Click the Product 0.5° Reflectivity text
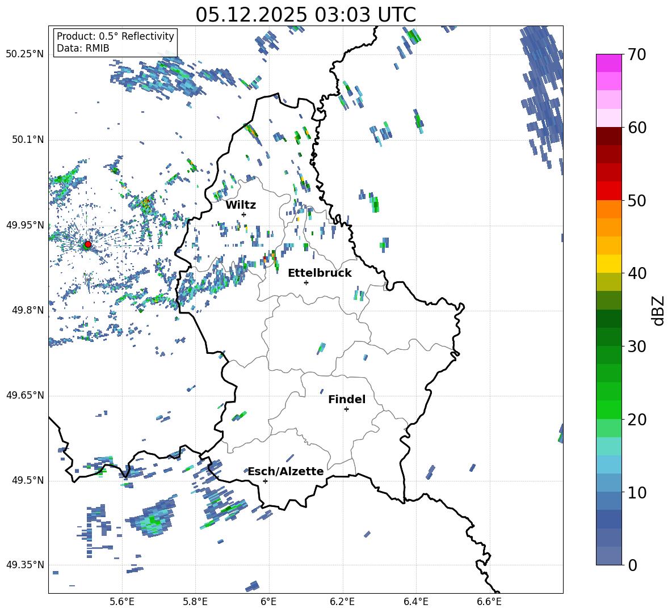This screenshot has width=672, height=613. coord(115,36)
